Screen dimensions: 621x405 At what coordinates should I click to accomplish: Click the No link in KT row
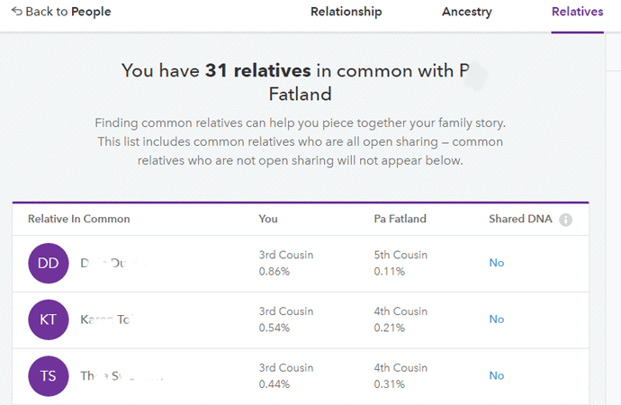pos(497,319)
